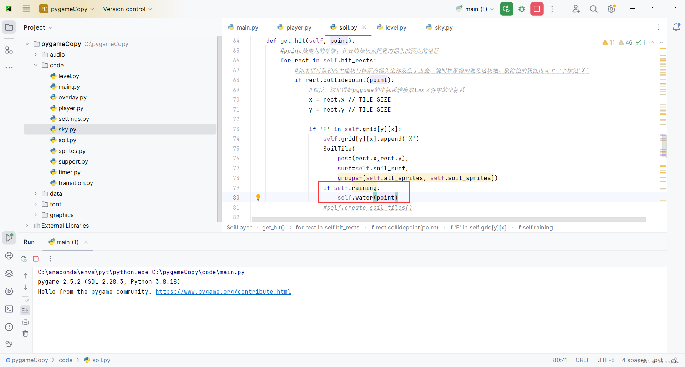Open overlay.py in project tree

[x=72, y=97]
